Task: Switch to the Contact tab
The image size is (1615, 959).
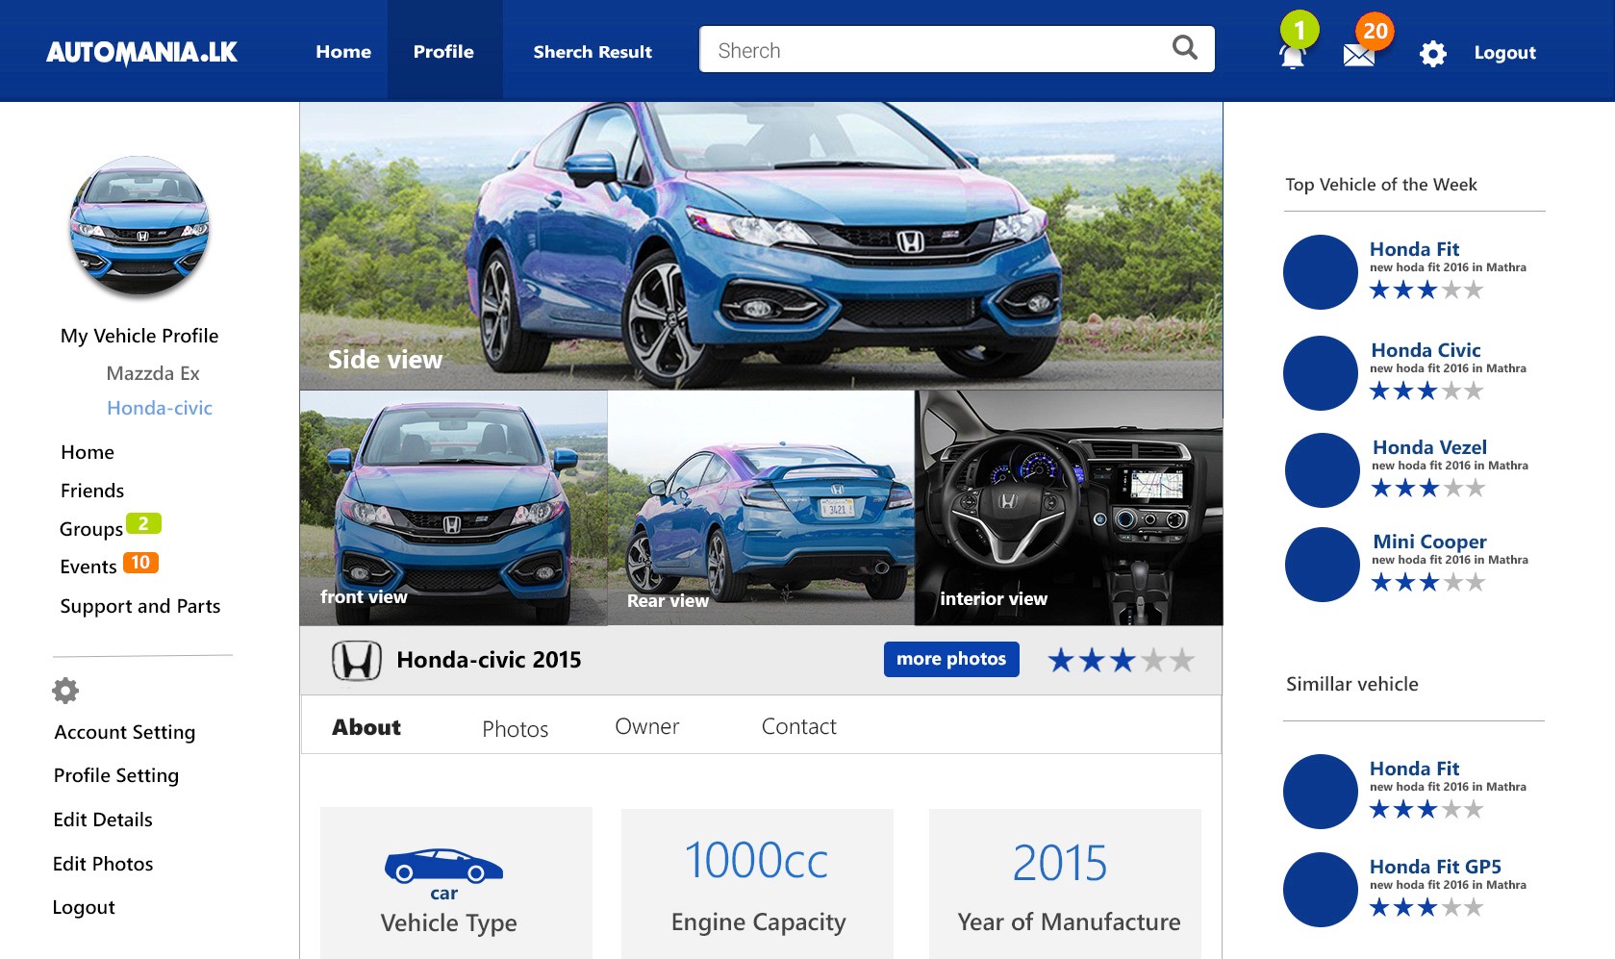Action: point(799,726)
